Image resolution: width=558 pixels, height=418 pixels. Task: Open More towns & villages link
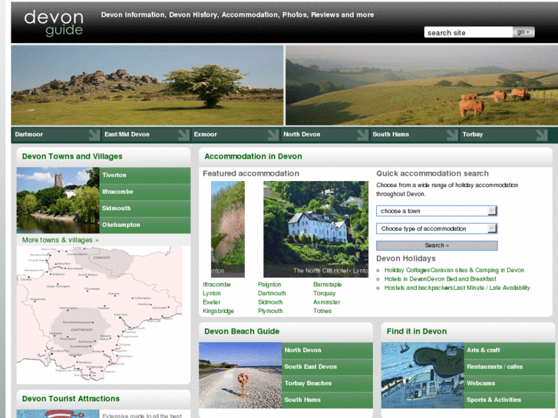pyautogui.click(x=60, y=240)
